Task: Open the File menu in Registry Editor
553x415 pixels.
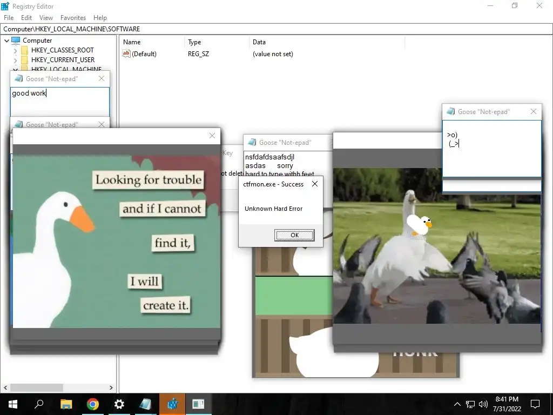Action: [x=9, y=18]
